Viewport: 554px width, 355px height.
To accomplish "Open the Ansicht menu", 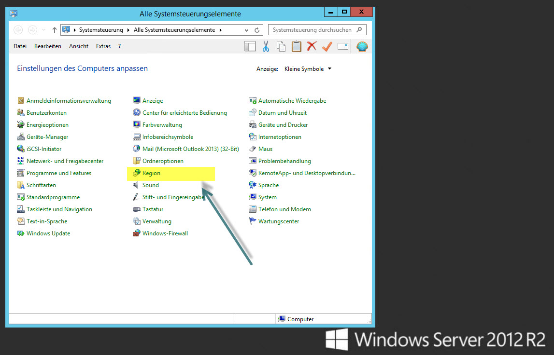I will (x=79, y=46).
